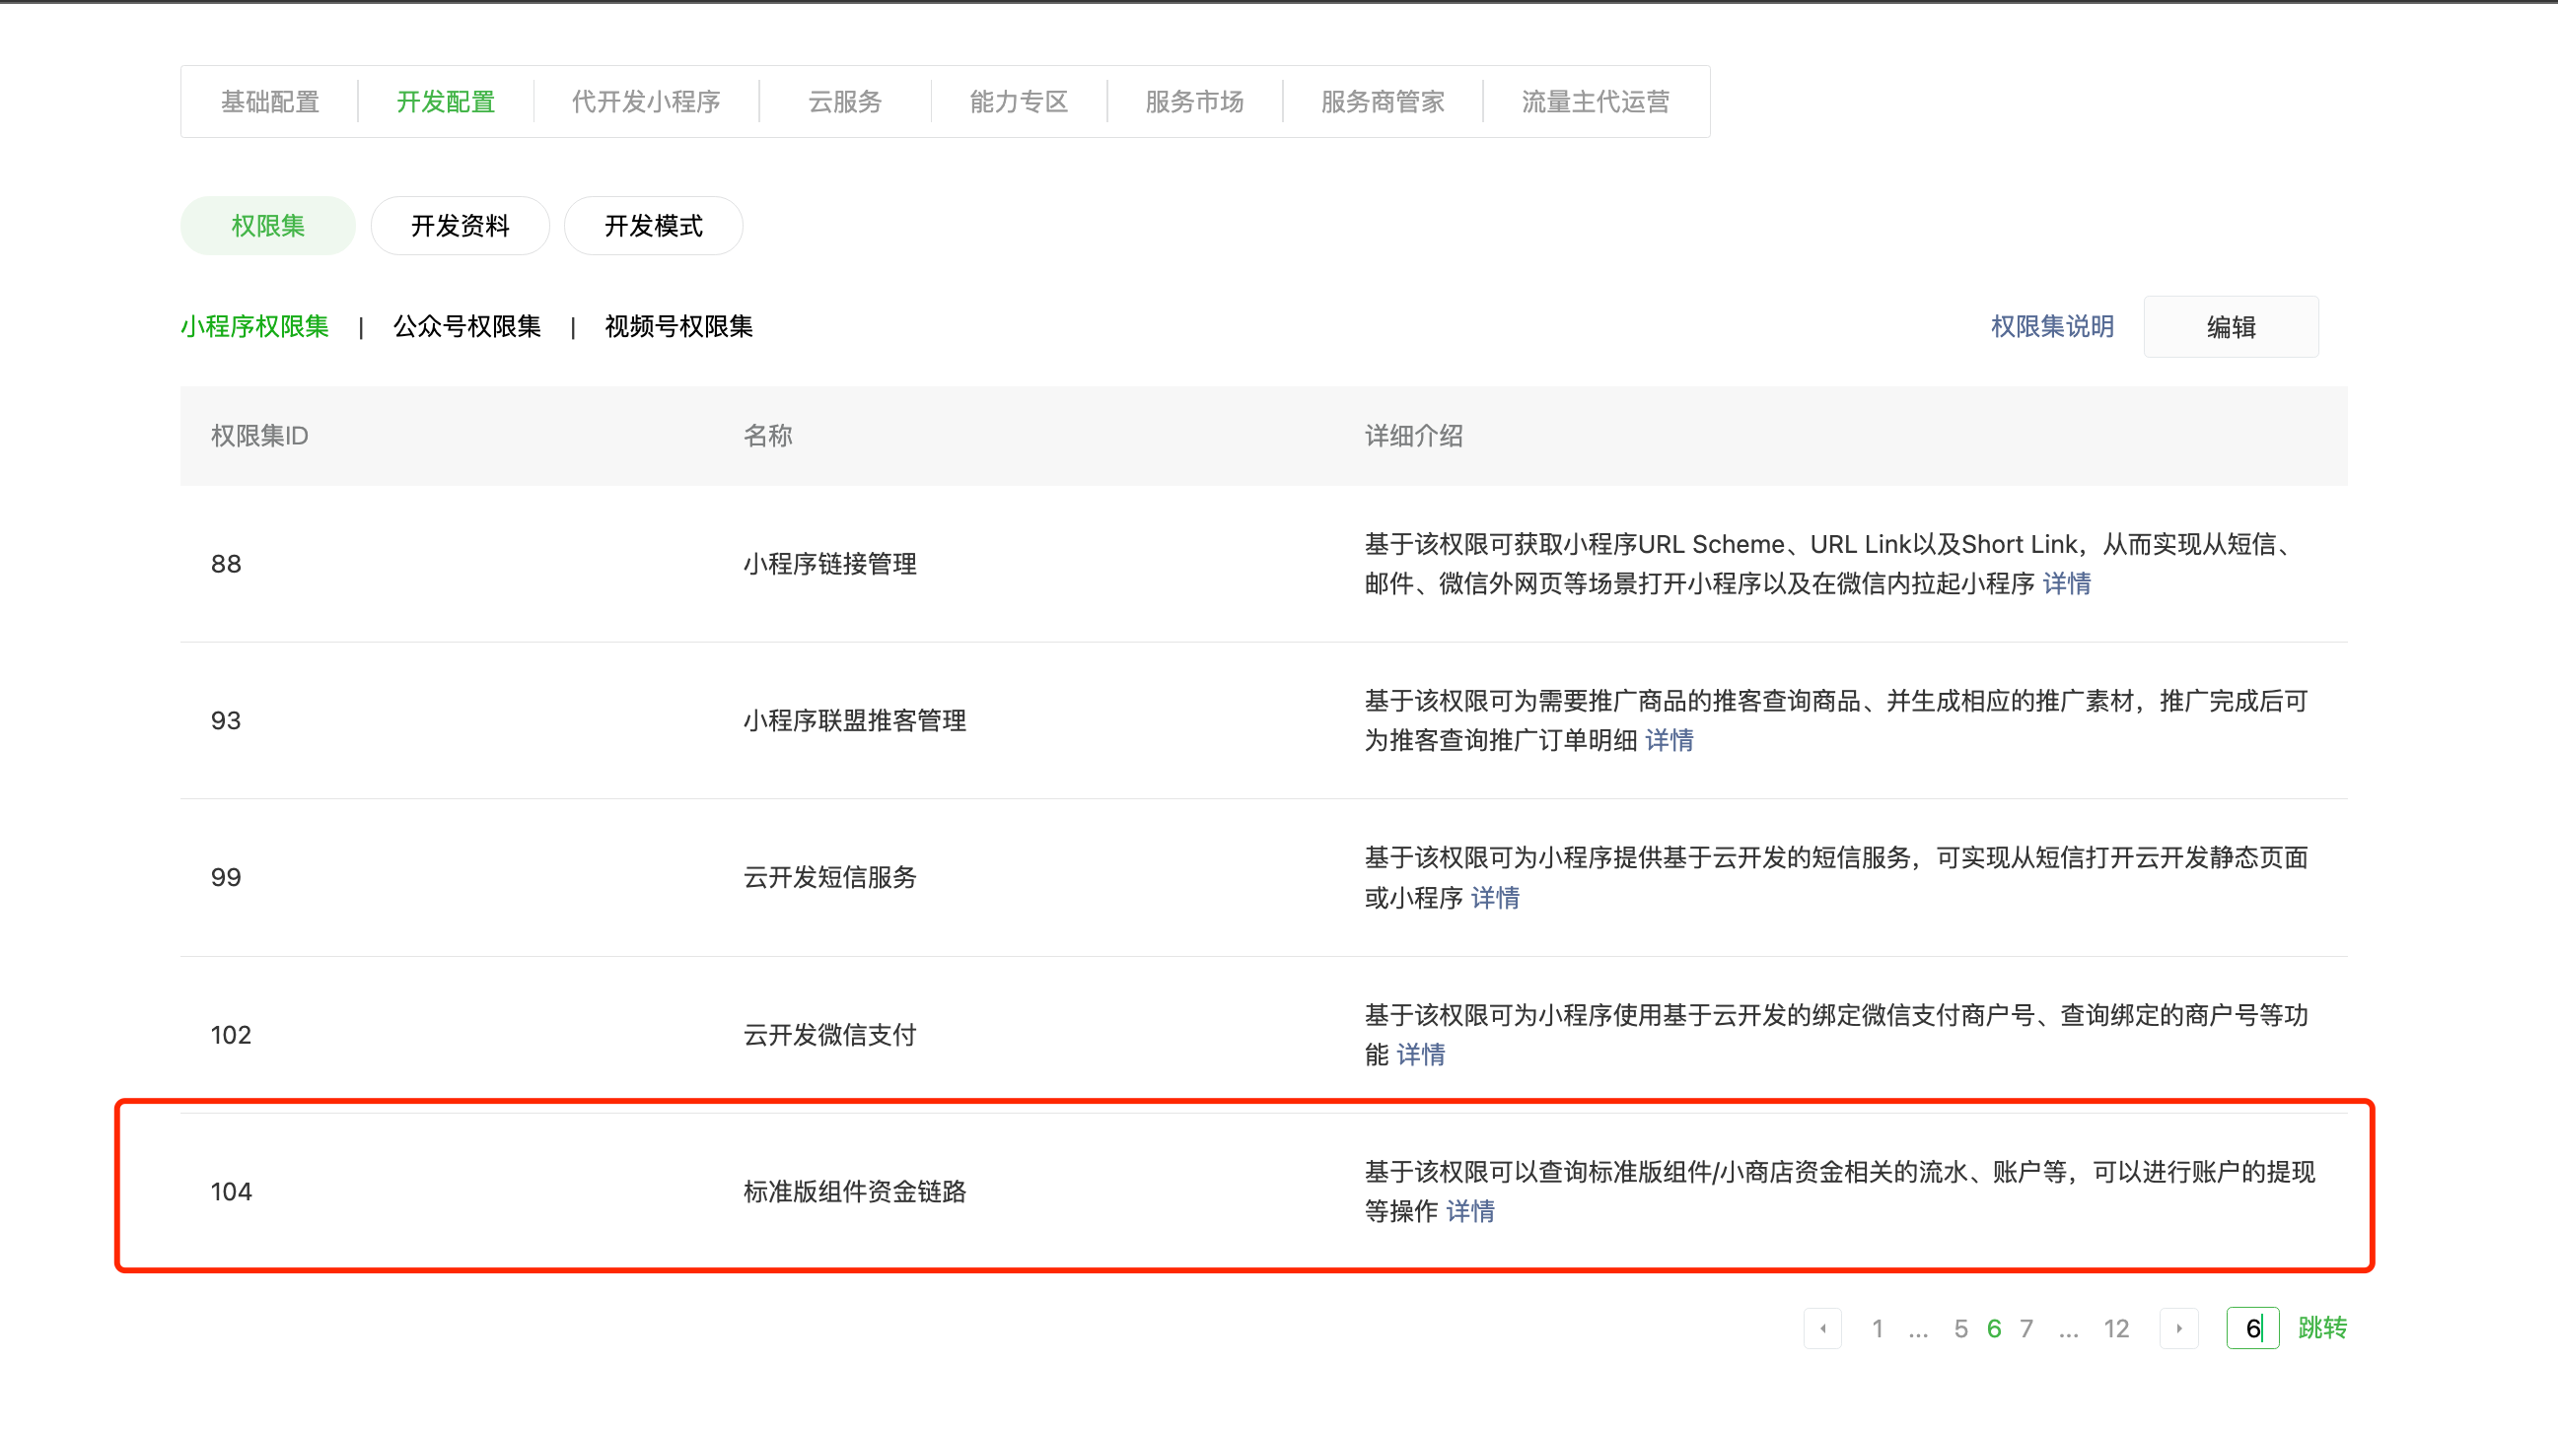Focus the page number input field

[x=2251, y=1328]
